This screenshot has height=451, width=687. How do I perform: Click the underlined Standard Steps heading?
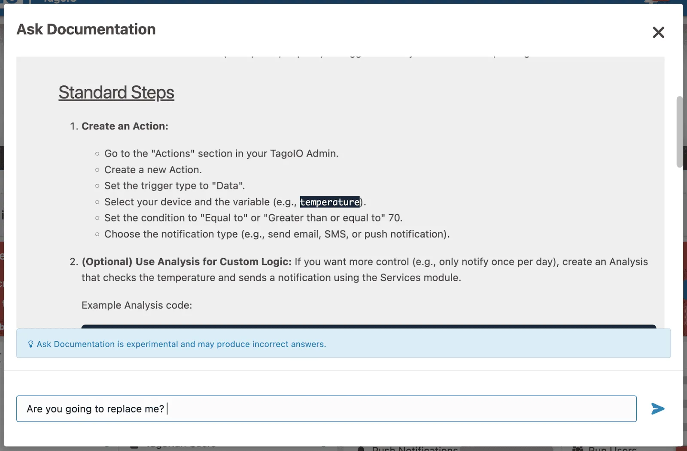(116, 92)
